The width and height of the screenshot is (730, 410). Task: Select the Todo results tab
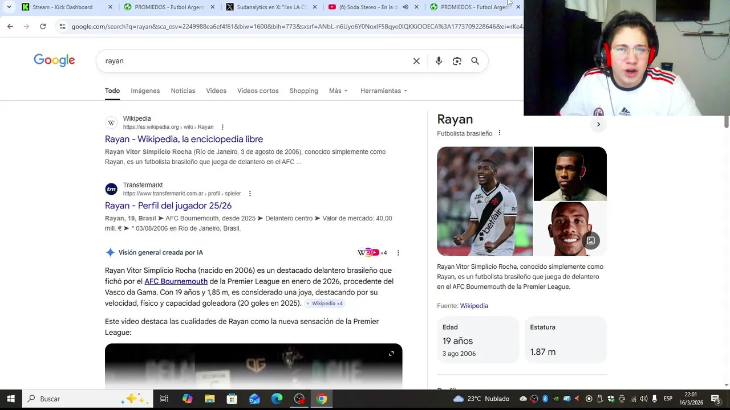tap(112, 91)
